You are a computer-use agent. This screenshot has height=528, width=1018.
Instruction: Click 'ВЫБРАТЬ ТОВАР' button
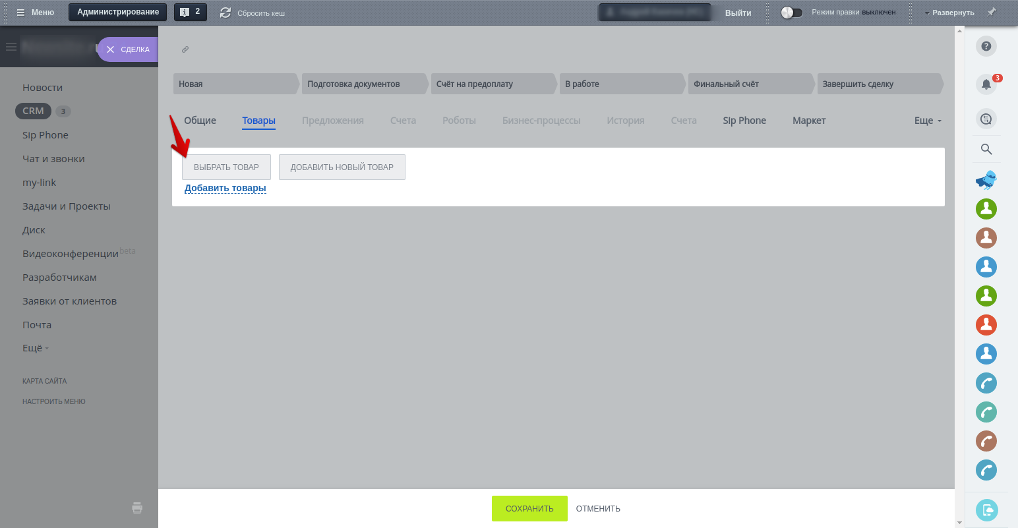pos(226,167)
